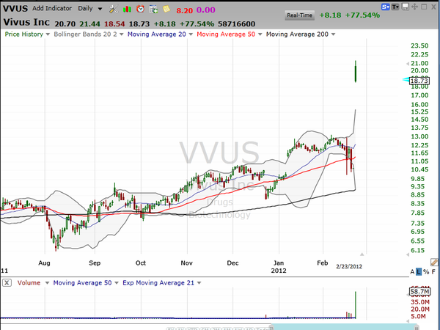Click the 13.00 price scale label
This screenshot has height=330, width=440.
(419, 136)
